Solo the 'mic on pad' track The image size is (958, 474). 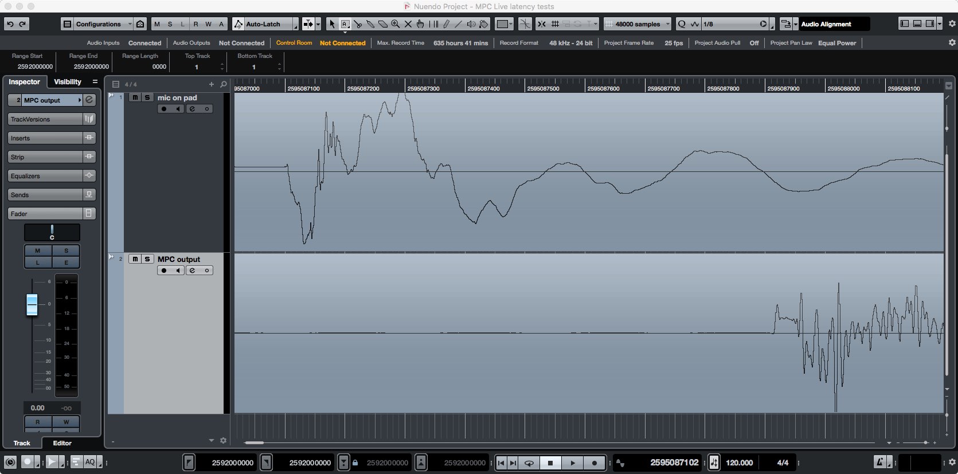pyautogui.click(x=147, y=97)
